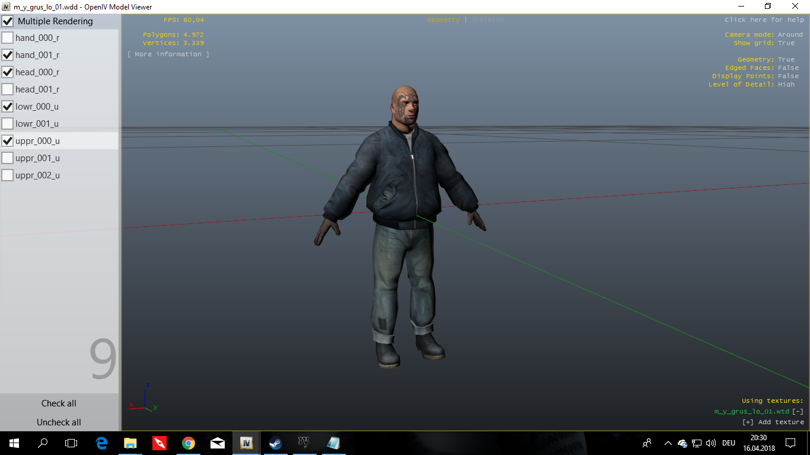This screenshot has width=810, height=455.
Task: Show hidden system tray icons
Action: click(x=668, y=443)
